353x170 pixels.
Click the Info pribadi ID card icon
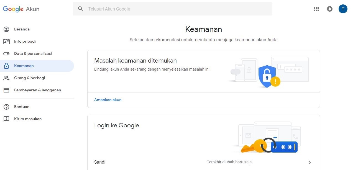pos(6,42)
